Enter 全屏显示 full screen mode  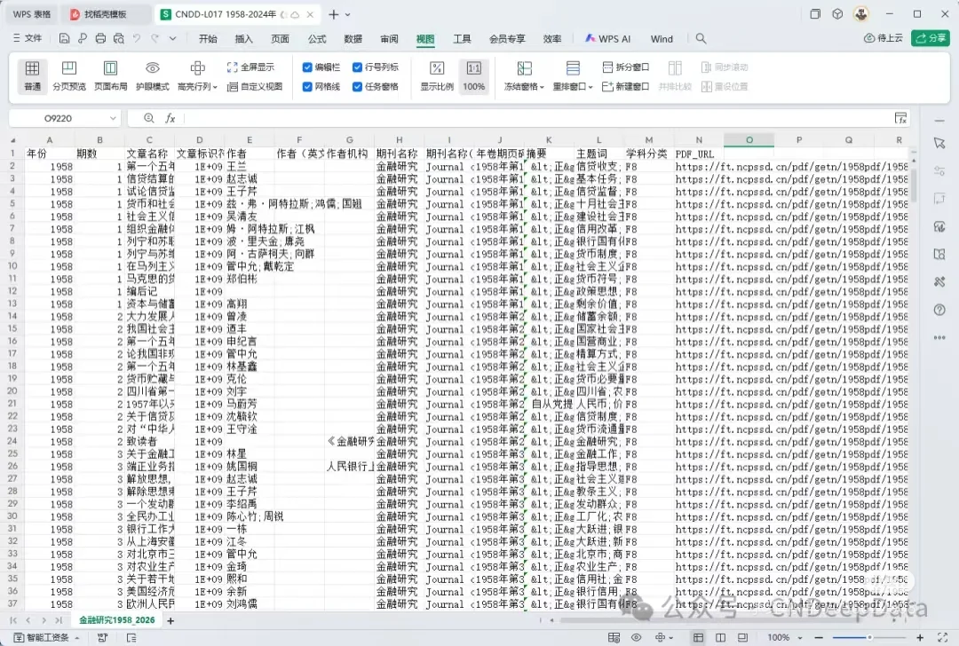253,67
